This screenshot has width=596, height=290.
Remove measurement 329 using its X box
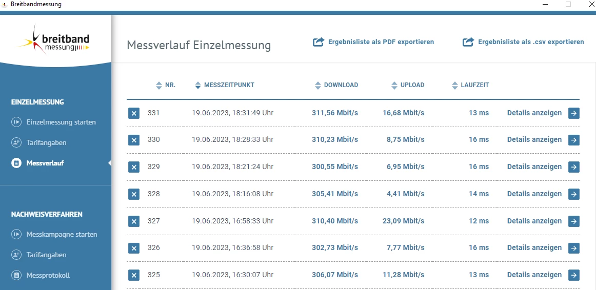pyautogui.click(x=133, y=167)
